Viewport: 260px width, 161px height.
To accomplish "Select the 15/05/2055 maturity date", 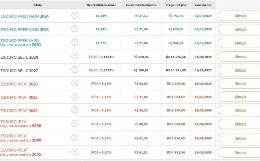I will 203,152.
